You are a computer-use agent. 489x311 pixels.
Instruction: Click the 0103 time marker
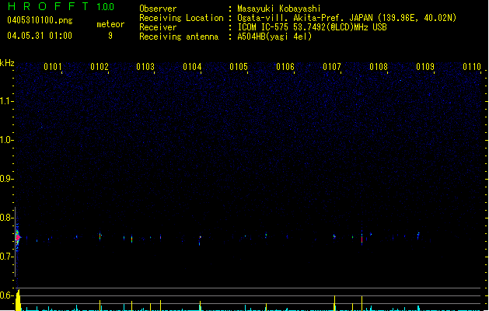pyautogui.click(x=145, y=67)
